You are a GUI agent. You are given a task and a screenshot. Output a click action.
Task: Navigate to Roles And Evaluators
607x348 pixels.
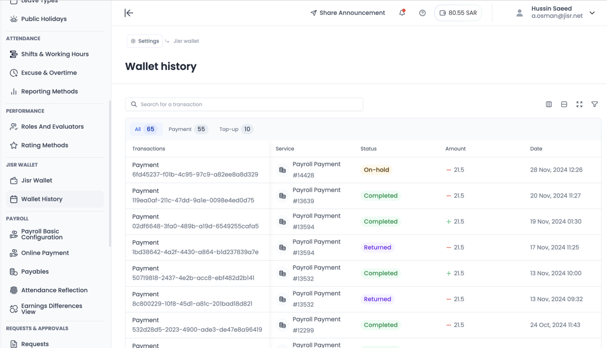click(52, 127)
